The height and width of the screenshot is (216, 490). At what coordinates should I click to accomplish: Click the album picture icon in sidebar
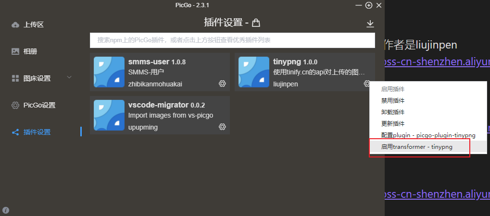(x=15, y=51)
